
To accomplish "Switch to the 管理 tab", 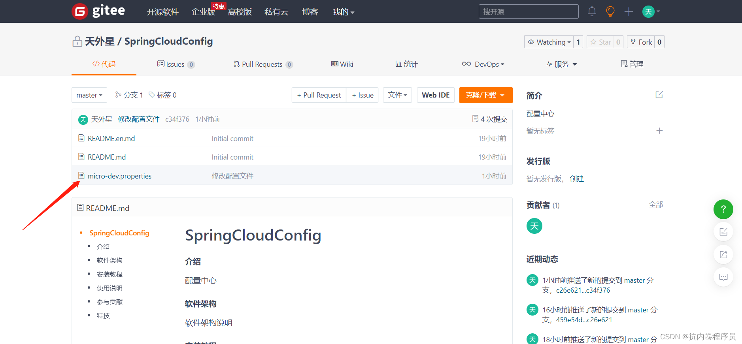I will click(632, 64).
